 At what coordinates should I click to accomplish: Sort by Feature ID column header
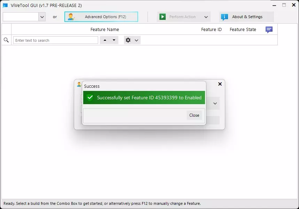pyautogui.click(x=211, y=30)
